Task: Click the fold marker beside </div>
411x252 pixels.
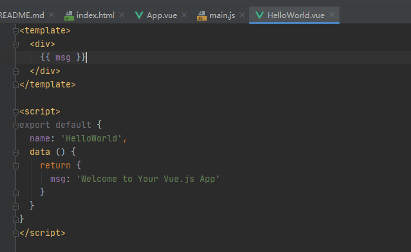Action: (15, 71)
